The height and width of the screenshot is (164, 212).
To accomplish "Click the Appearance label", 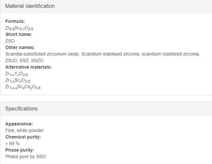I will point(19,124).
